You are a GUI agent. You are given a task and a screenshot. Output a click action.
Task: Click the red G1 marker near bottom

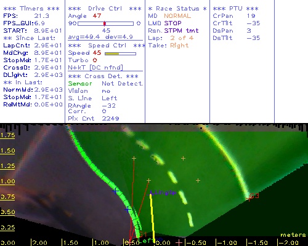coord(142,234)
